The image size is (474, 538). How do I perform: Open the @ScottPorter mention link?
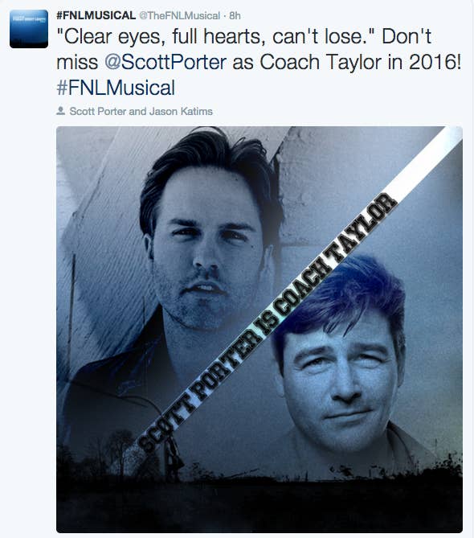pyautogui.click(x=165, y=62)
